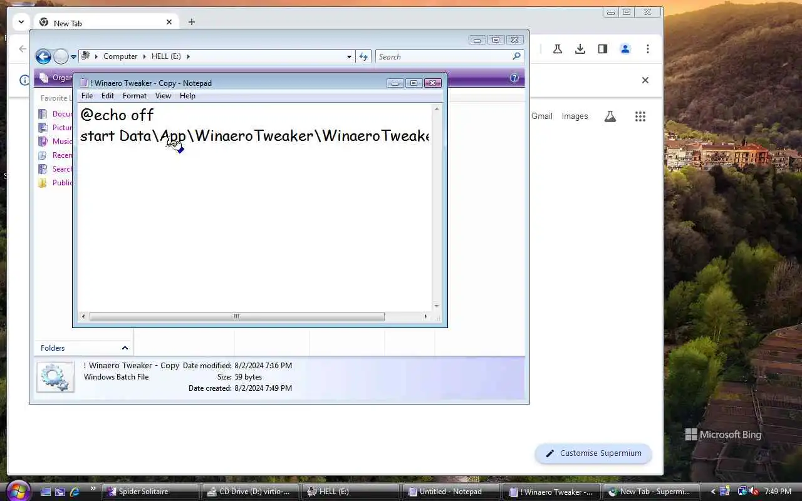Open the Music favorite link
802x501 pixels.
(x=55, y=142)
